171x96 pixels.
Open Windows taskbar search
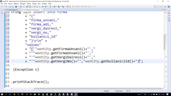click(x=6, y=94)
